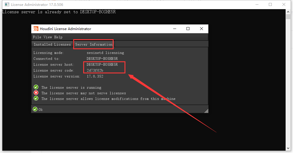Click the license server code 2d73f02b
Screen dimensions: 293x153
click(95, 70)
